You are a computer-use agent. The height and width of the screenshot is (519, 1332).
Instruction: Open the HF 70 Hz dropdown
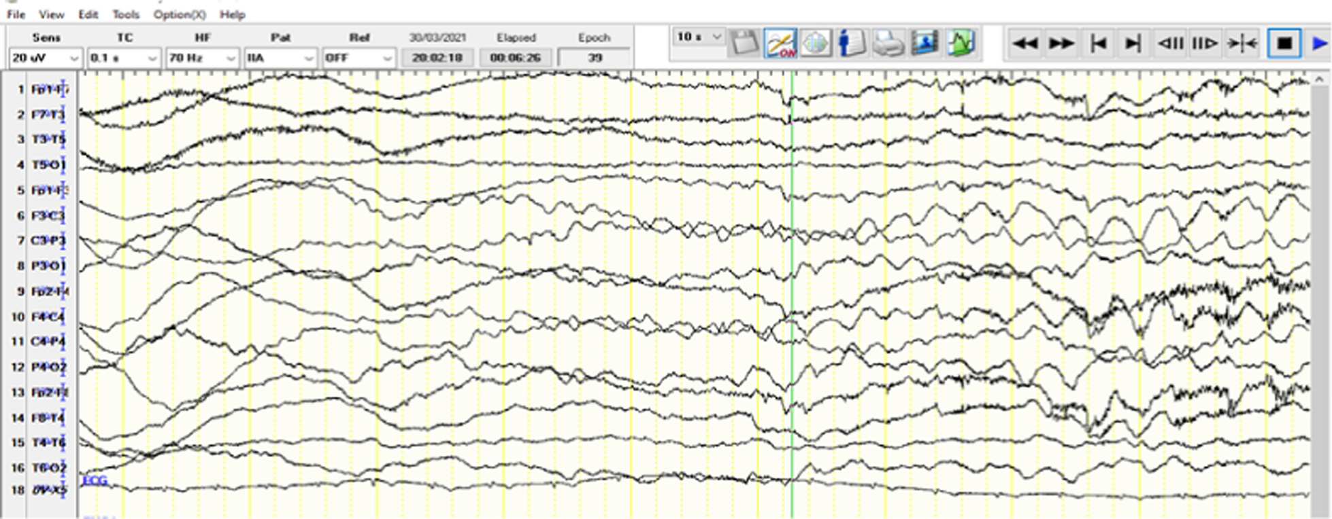pyautogui.click(x=203, y=58)
